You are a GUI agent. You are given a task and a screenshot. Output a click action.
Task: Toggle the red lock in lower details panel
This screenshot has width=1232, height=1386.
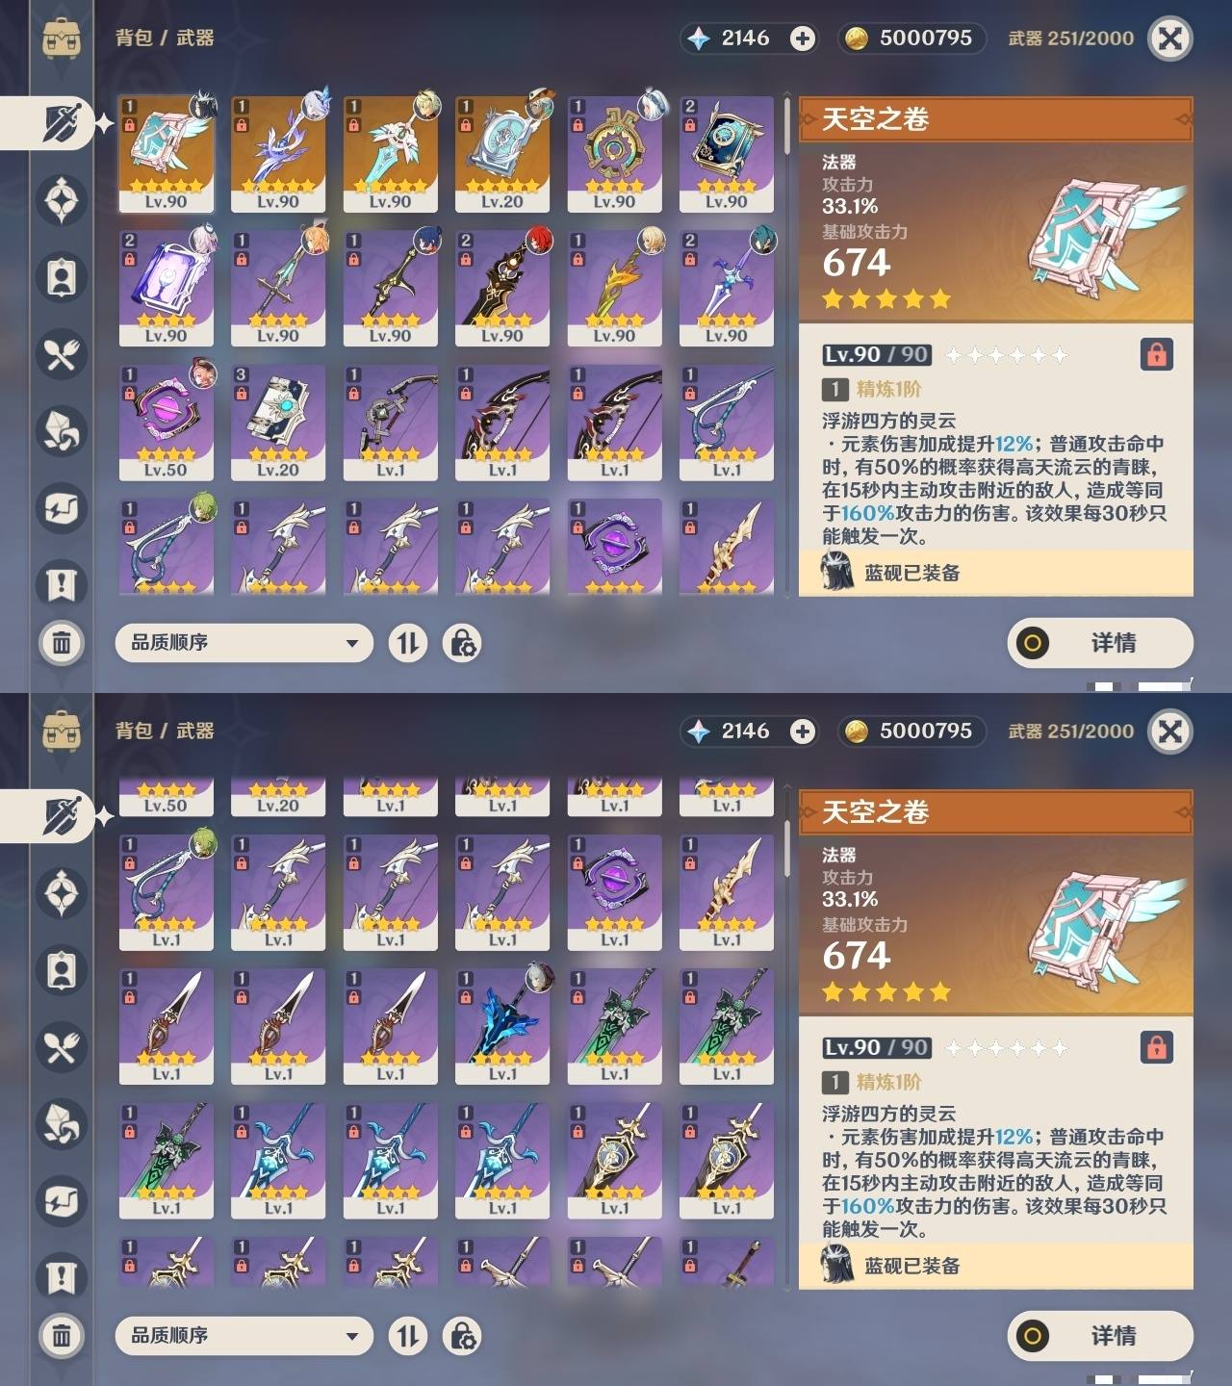(x=1156, y=1047)
